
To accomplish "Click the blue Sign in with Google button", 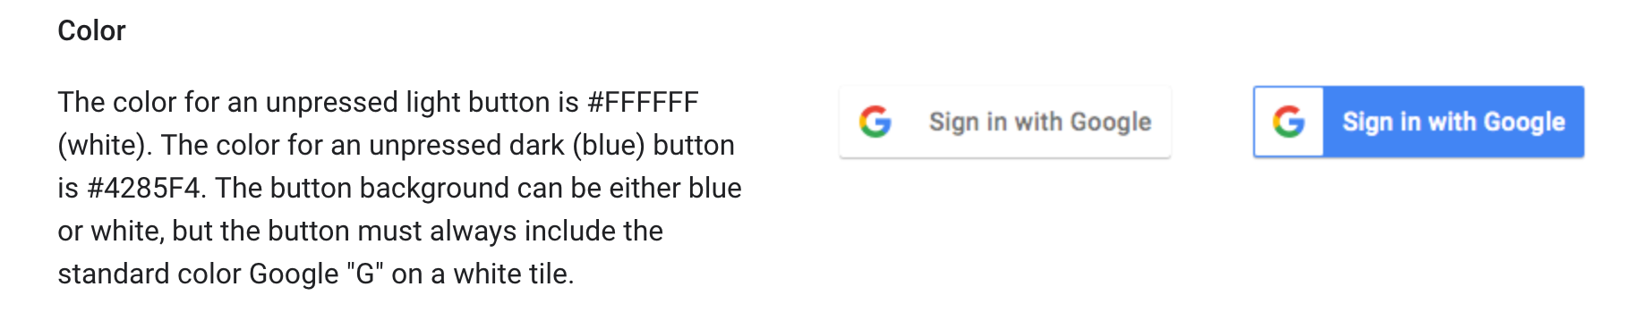I will pyautogui.click(x=1419, y=122).
